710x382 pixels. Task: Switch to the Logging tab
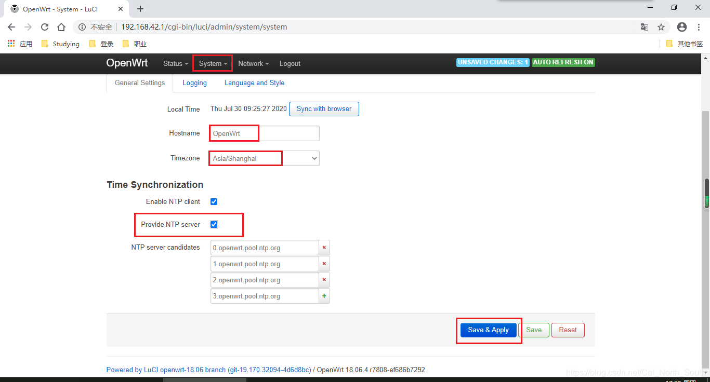coord(195,83)
